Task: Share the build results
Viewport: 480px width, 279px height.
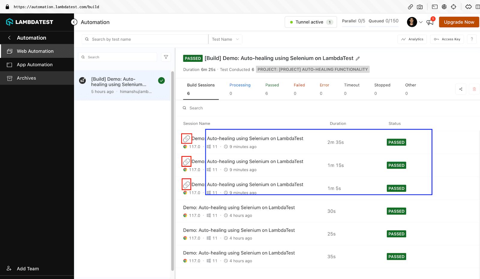Action: [460, 89]
